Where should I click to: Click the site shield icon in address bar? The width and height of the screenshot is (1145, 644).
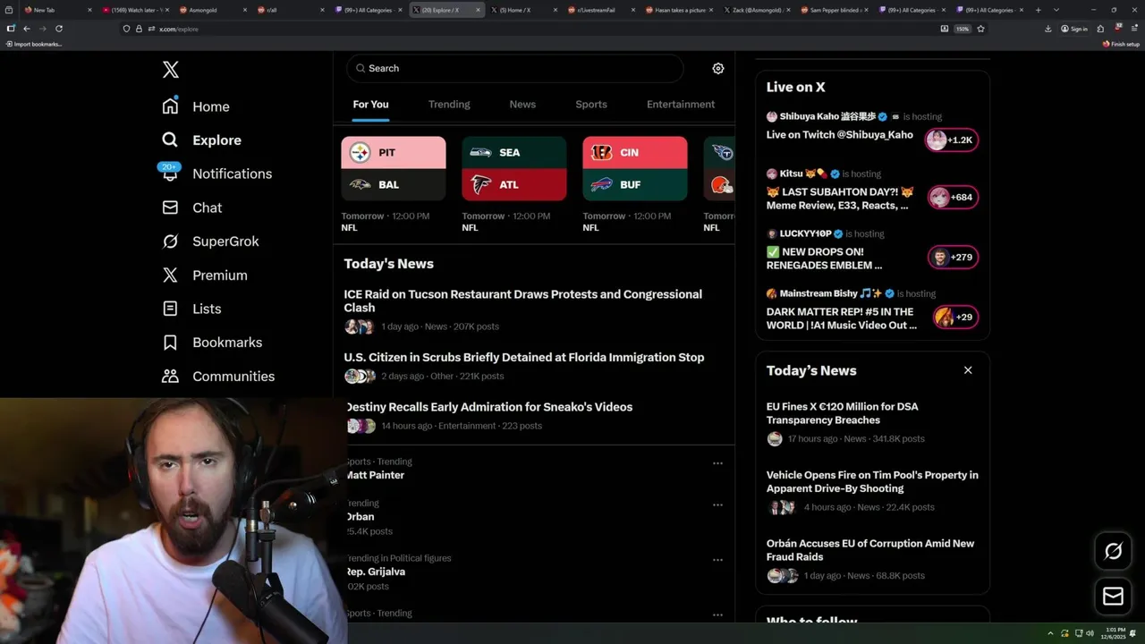(x=126, y=29)
